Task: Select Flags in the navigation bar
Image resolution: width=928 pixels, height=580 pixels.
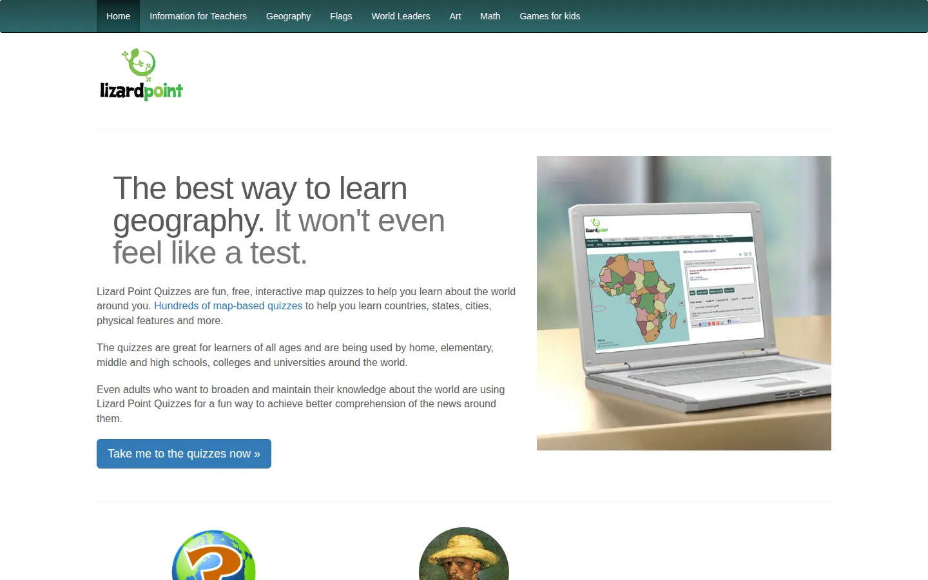Action: [341, 16]
